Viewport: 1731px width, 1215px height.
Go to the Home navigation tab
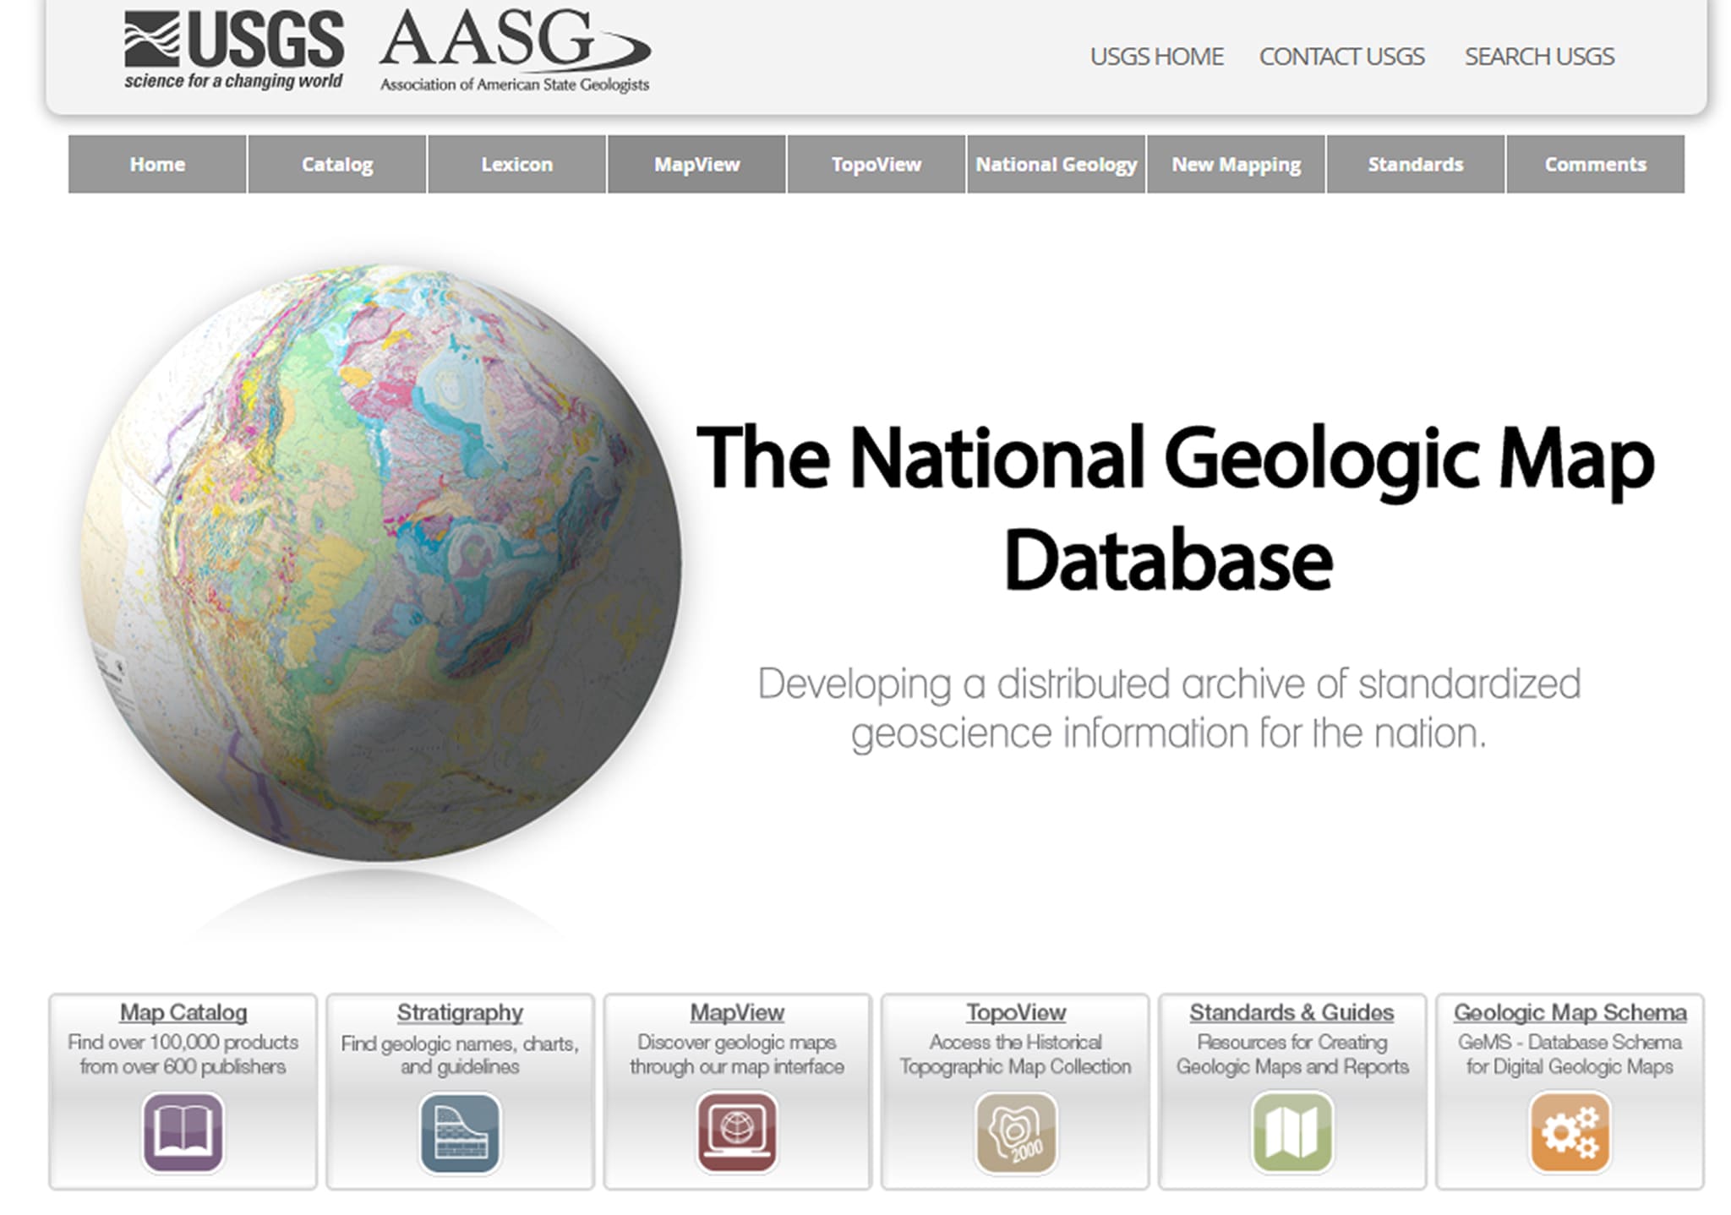pyautogui.click(x=157, y=165)
